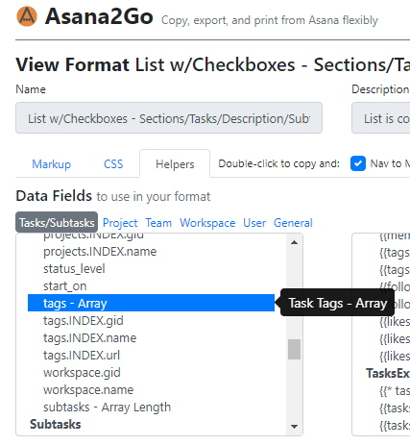Click the Asana2Go orange logo icon
This screenshot has width=410, height=445.
pos(27,16)
